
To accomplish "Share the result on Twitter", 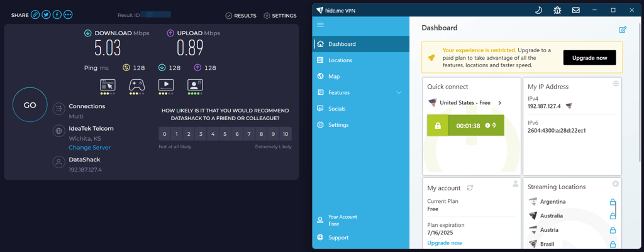I will click(46, 15).
